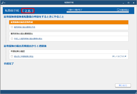Viewport: 137px width, 94px height.
Task: Select the orange 雇用保険の届出書類作成 header
Action: click(69, 22)
